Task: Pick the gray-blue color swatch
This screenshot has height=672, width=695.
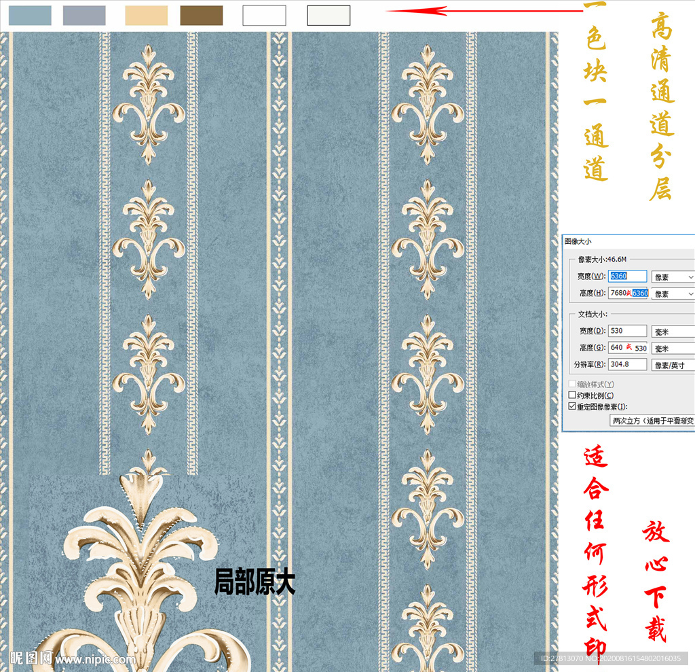Action: (x=84, y=16)
